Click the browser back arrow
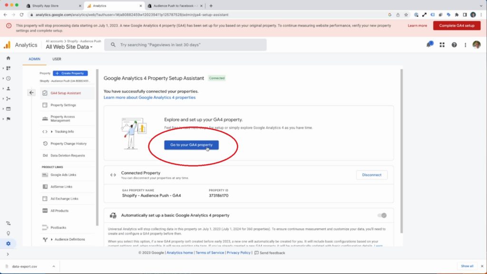This screenshot has height=274, width=487. point(5,15)
